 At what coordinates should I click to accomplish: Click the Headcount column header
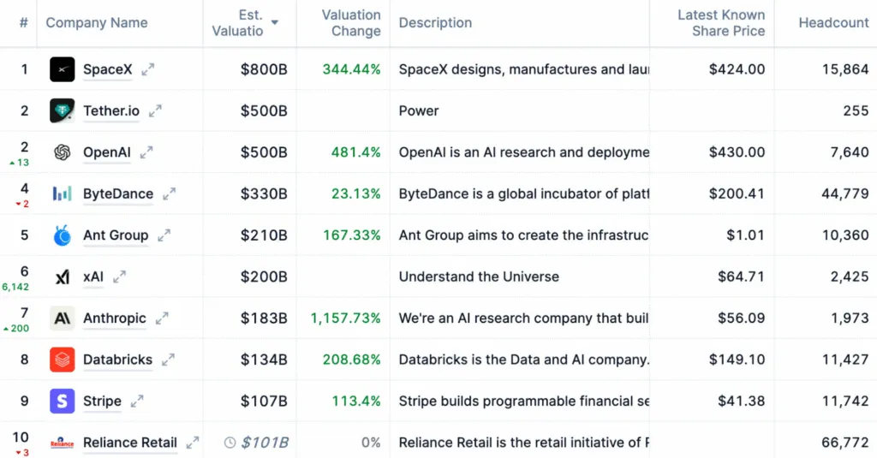tap(833, 22)
